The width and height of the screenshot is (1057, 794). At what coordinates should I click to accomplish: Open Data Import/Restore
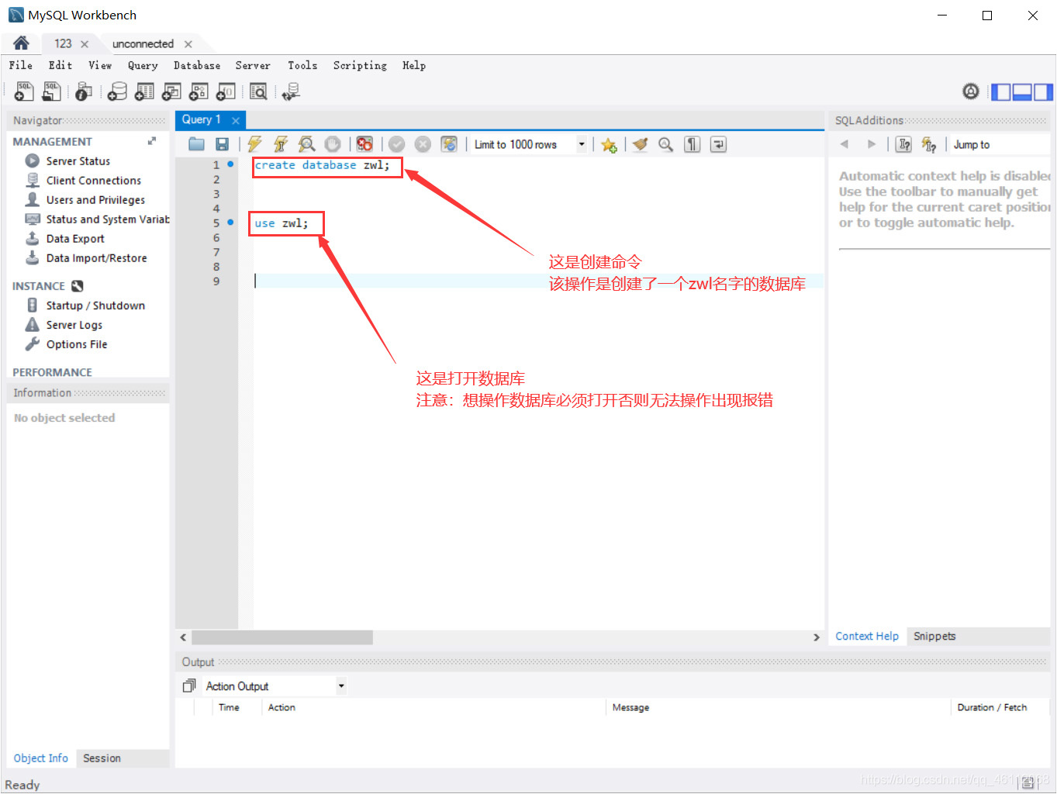coord(96,258)
